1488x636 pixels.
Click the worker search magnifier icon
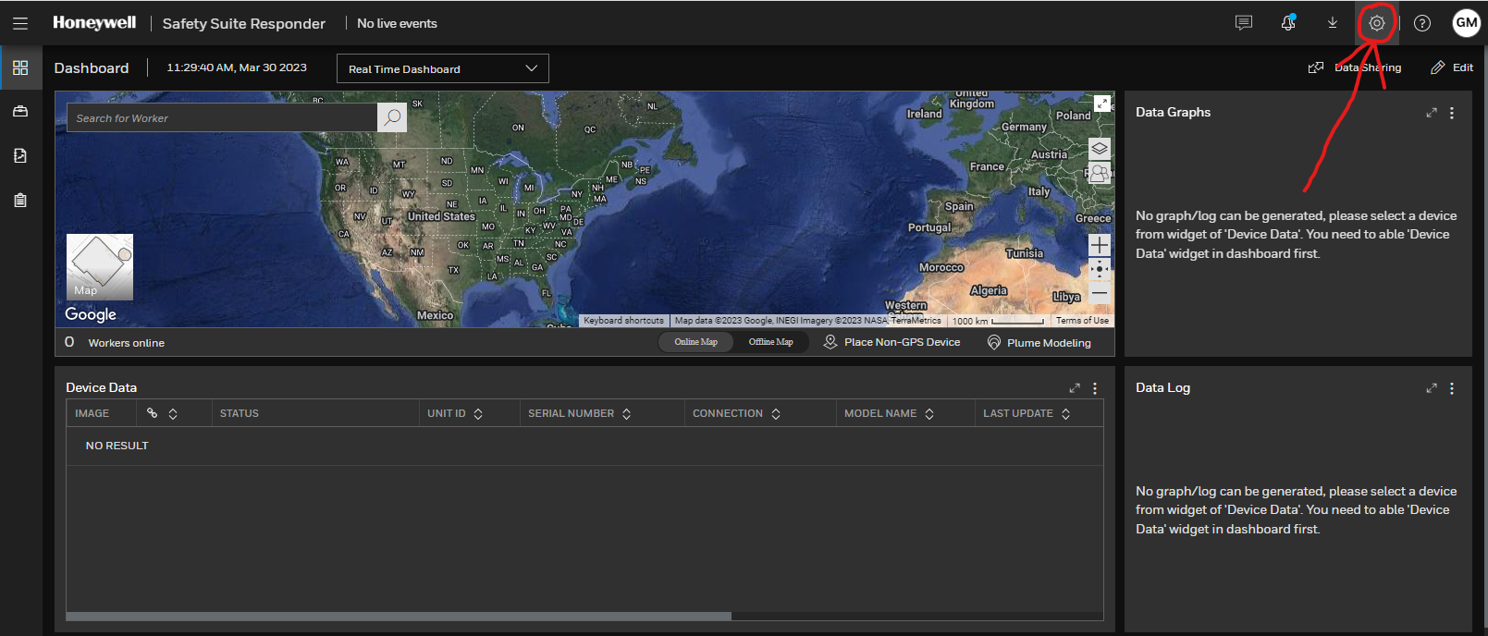click(392, 117)
